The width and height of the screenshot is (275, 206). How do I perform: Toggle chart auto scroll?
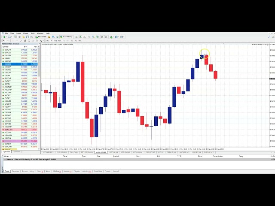click(x=102, y=37)
